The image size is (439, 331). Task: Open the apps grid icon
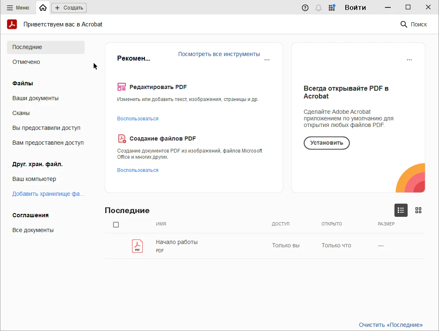point(332,7)
